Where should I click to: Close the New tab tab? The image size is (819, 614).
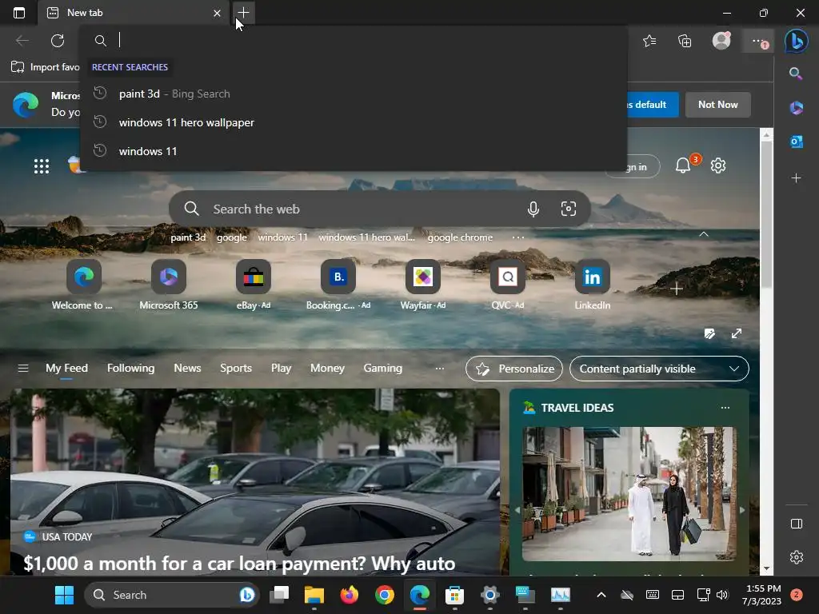coord(217,13)
